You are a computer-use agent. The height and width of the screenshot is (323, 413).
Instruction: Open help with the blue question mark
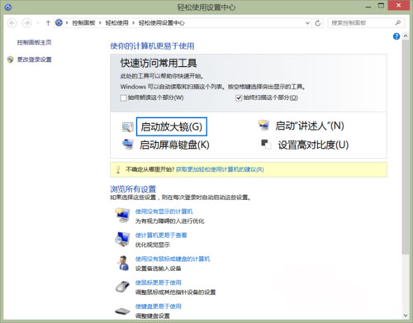pos(396,36)
